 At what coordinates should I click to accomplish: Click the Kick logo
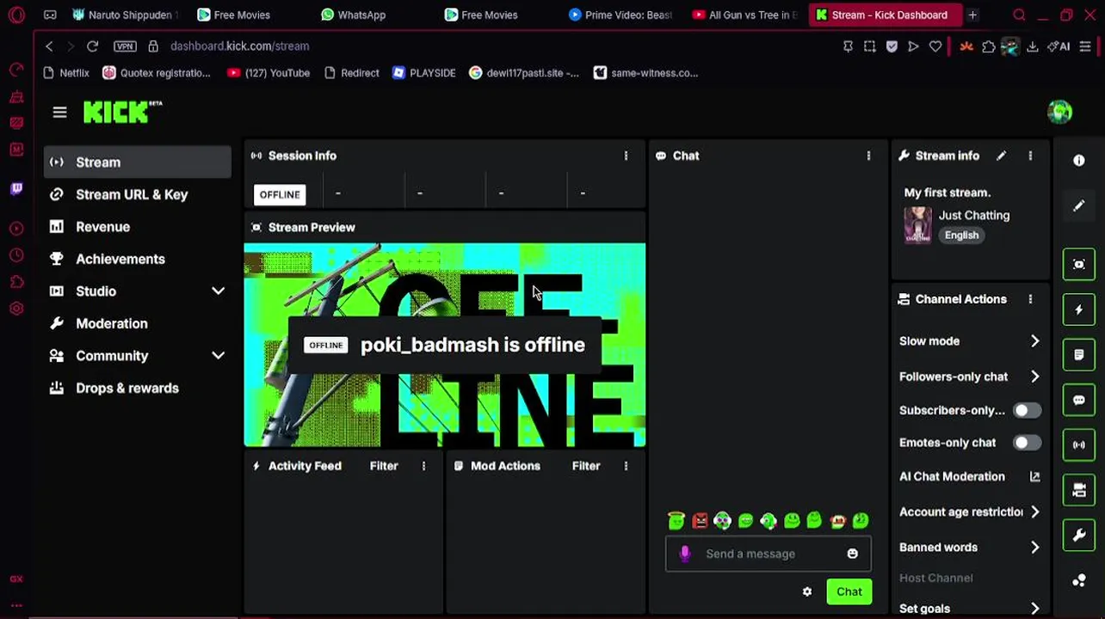pos(122,112)
